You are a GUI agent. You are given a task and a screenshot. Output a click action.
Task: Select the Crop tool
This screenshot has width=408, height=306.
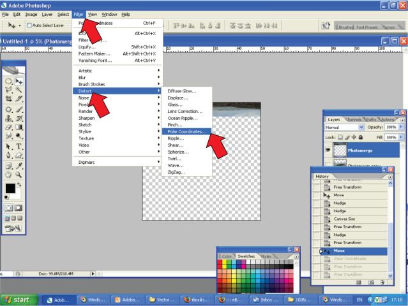(8, 99)
